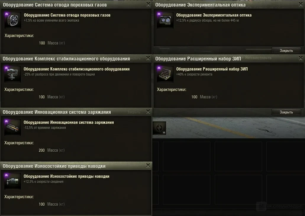Click the Износостойкие приводы наводки icon

point(13,181)
